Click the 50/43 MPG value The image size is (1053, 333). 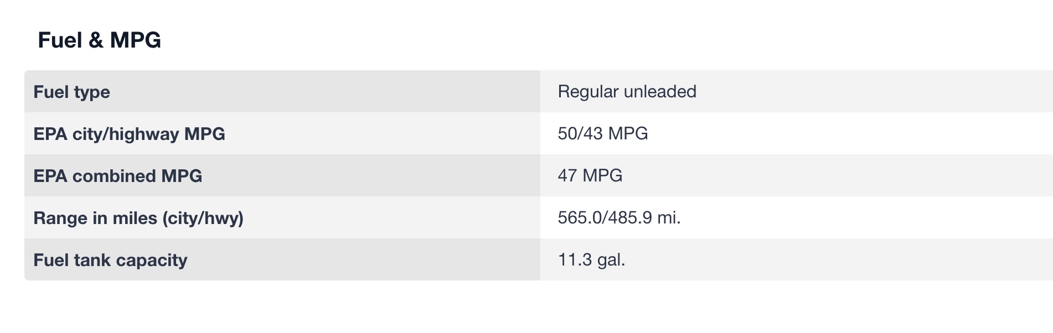602,133
